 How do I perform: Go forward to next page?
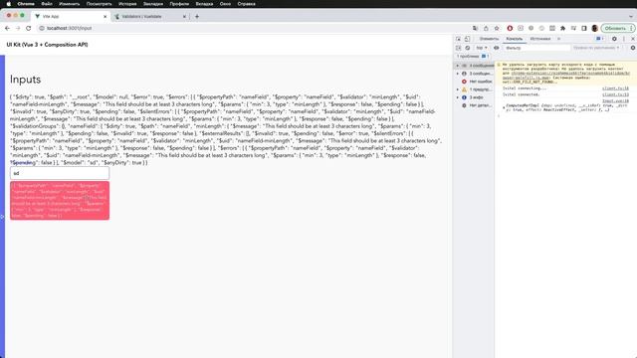click(x=18, y=28)
